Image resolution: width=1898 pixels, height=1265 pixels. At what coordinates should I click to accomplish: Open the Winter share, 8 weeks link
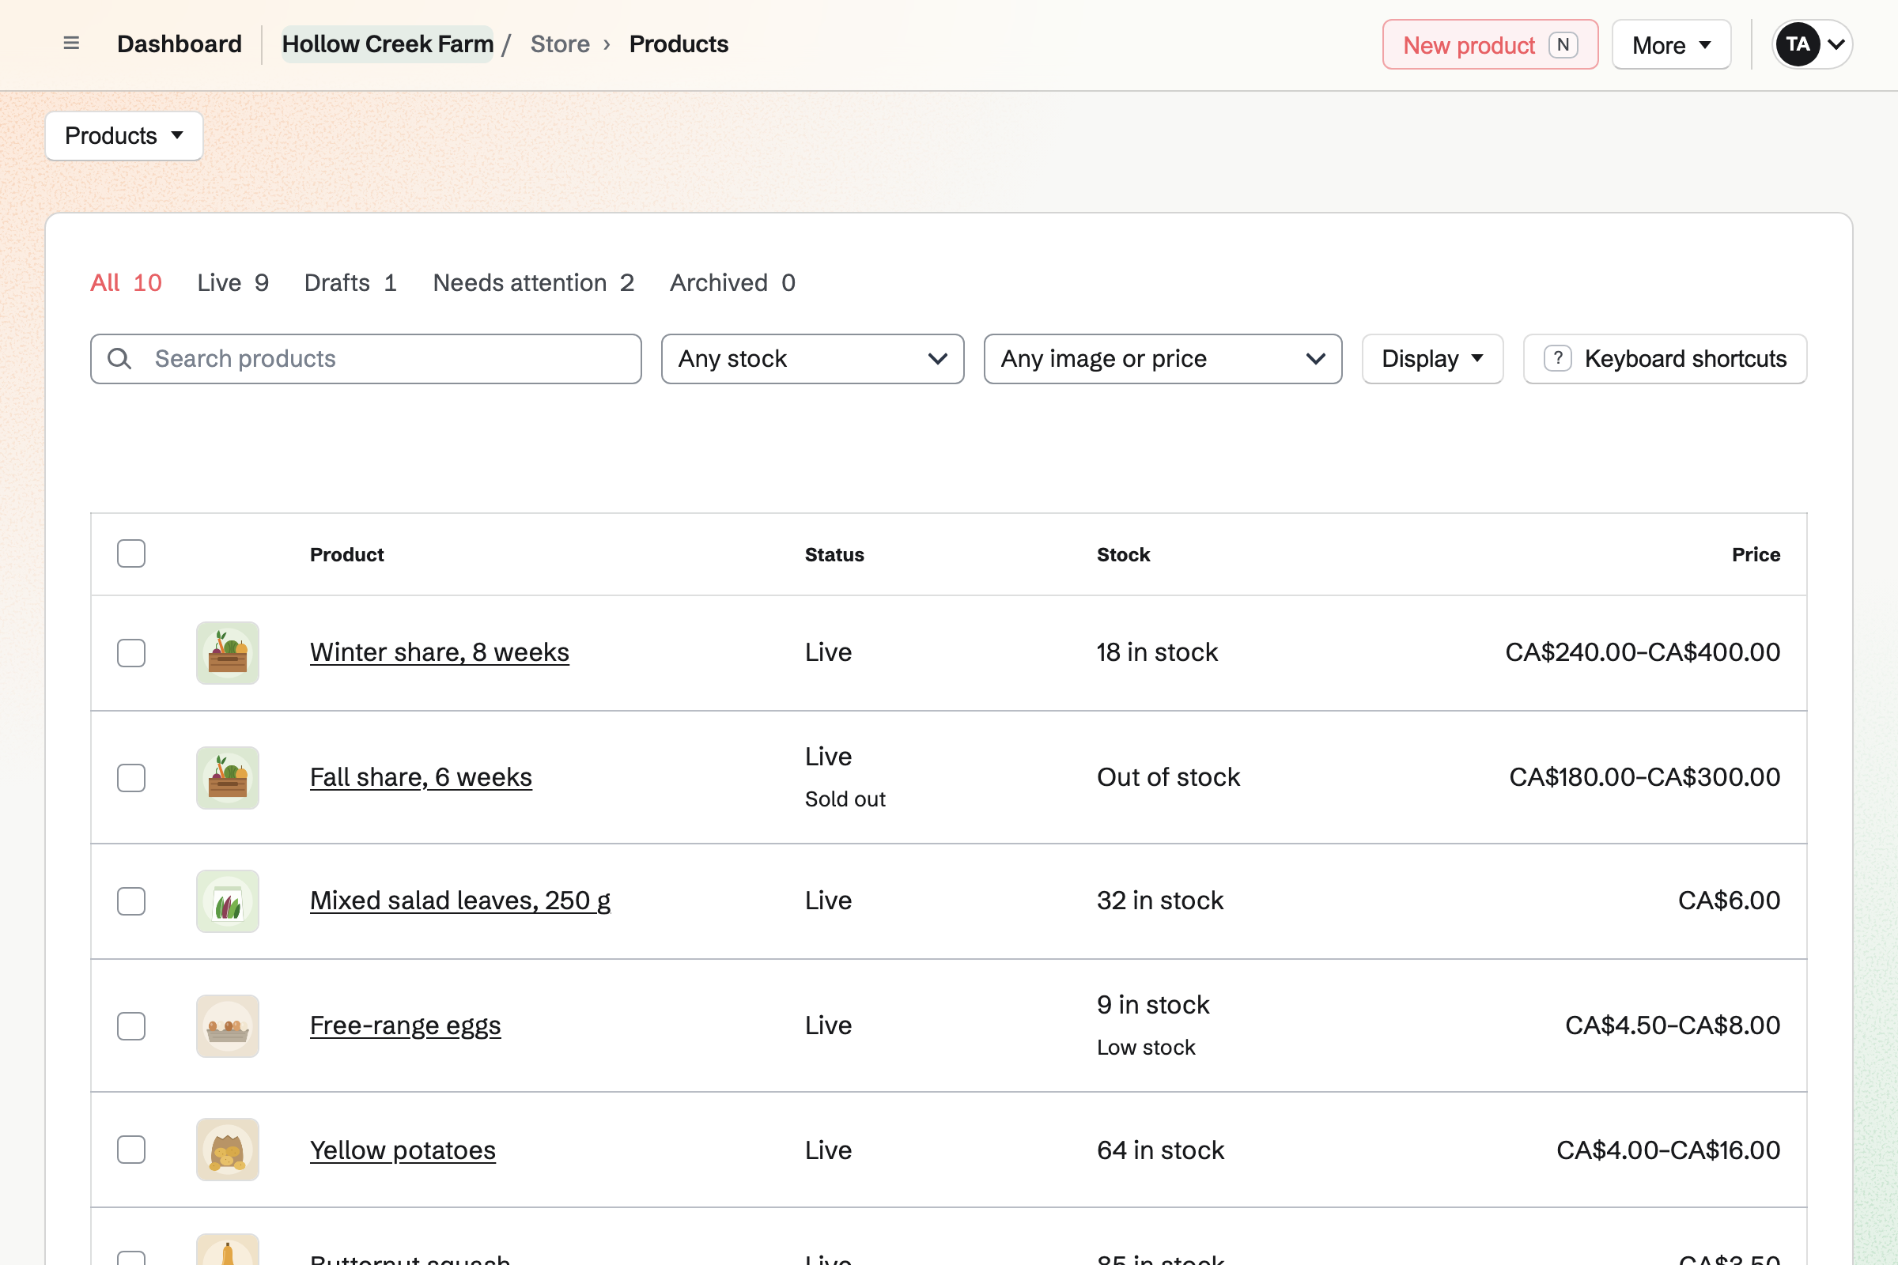pos(439,651)
